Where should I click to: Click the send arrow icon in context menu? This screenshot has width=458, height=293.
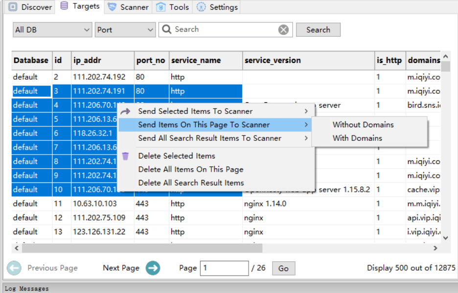[x=125, y=112]
